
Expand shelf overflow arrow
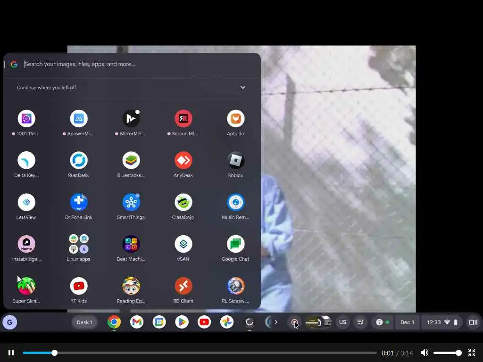pos(276,322)
